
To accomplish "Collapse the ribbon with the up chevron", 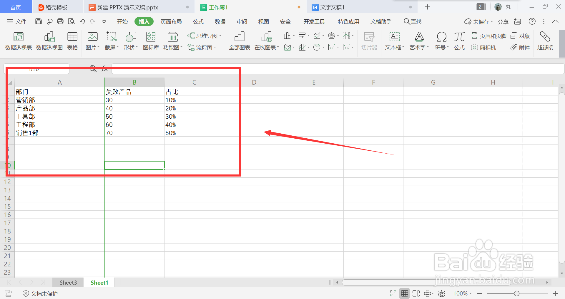I will pyautogui.click(x=555, y=21).
